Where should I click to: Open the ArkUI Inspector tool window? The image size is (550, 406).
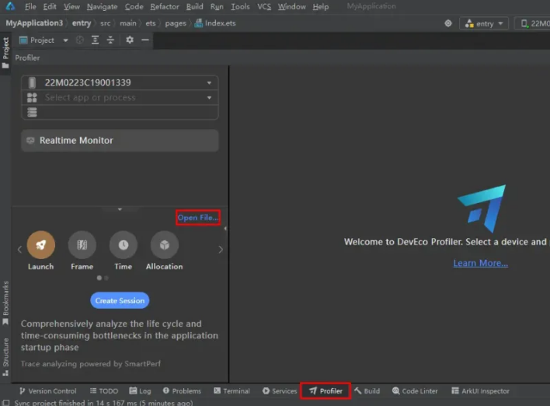click(x=480, y=391)
